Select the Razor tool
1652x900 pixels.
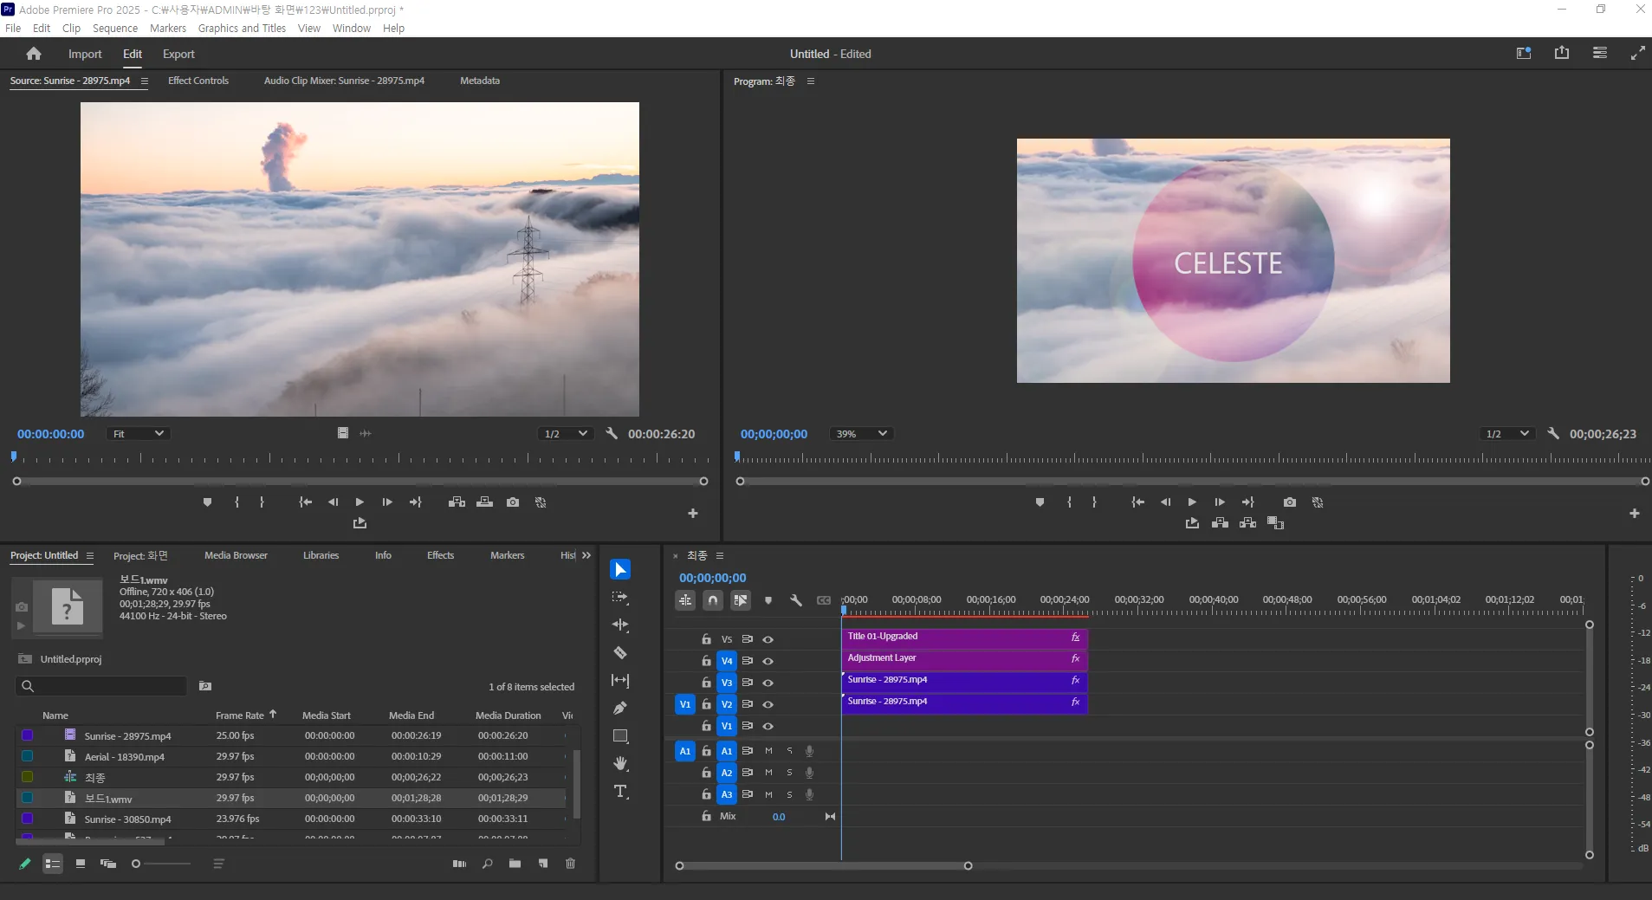[x=620, y=653]
